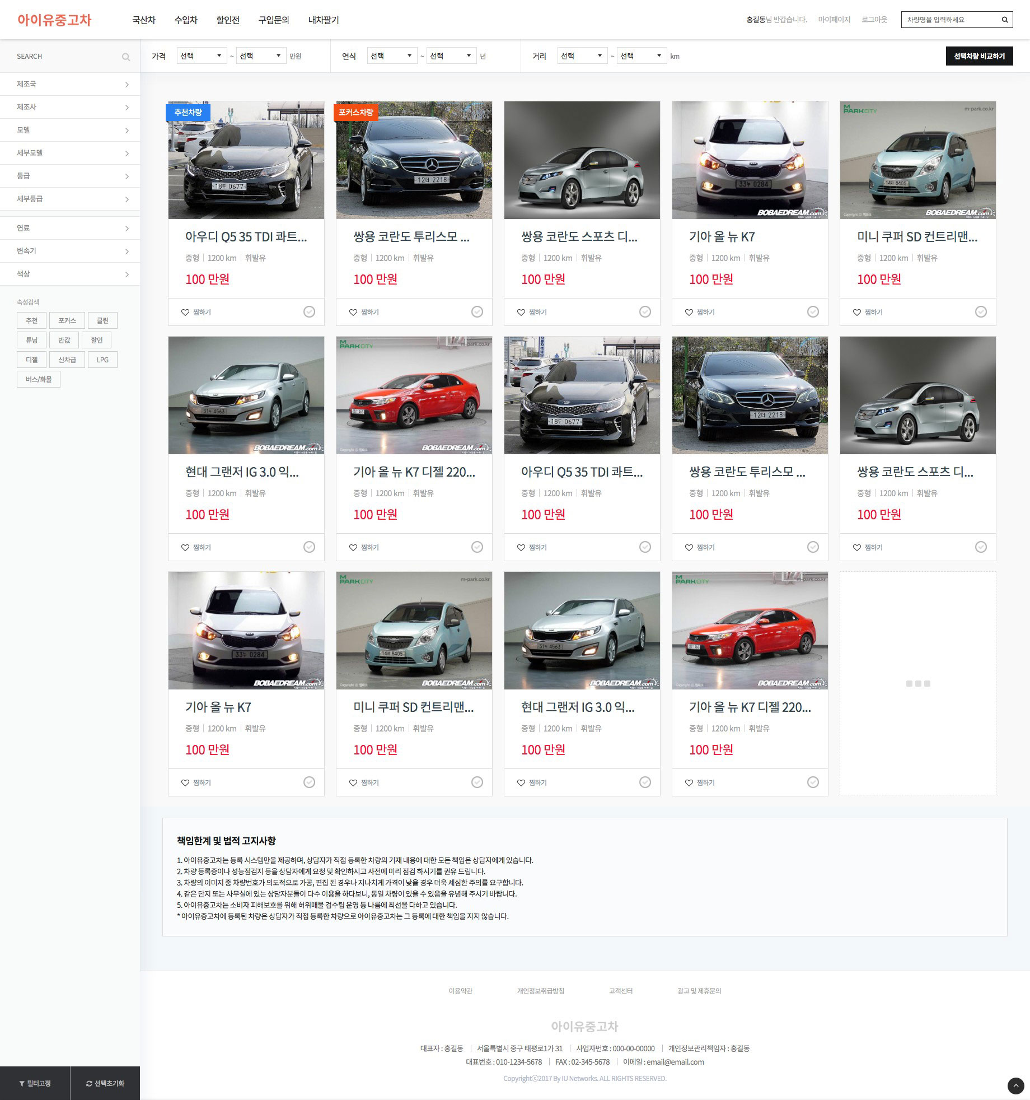Click heart icon on second-row 현대 그랜저 IG card

pos(185,547)
